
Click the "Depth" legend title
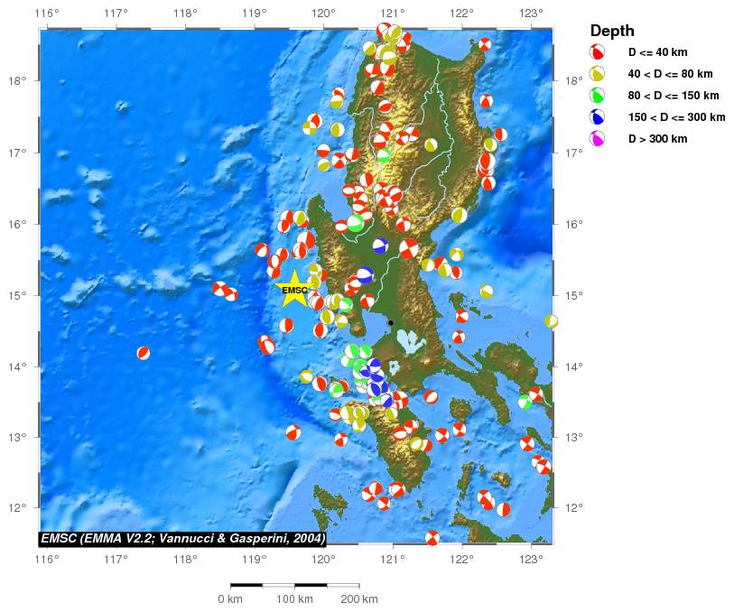coord(612,31)
